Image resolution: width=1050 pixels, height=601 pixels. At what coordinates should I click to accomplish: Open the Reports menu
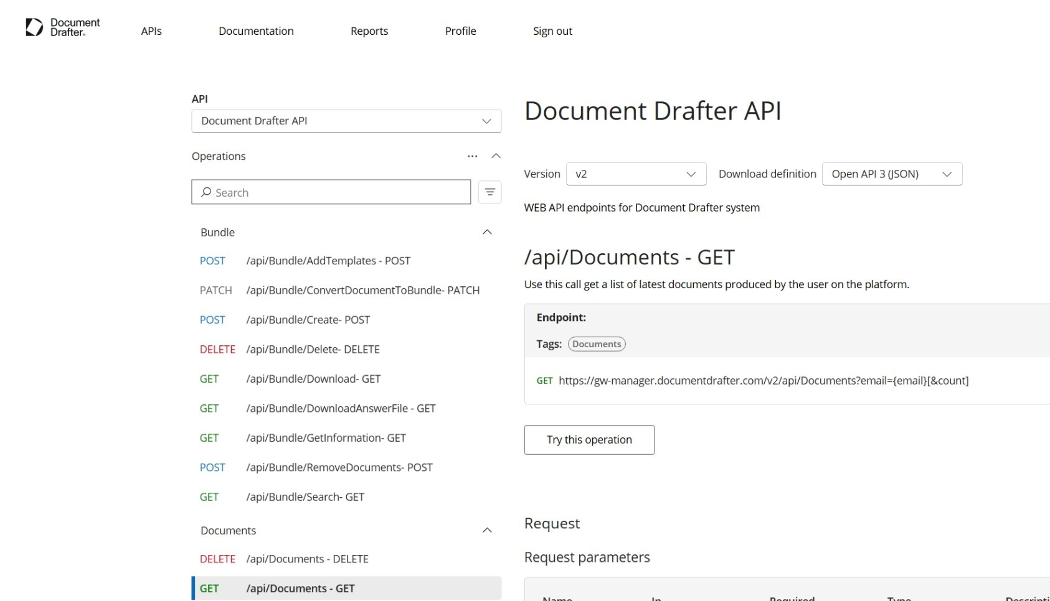tap(369, 31)
